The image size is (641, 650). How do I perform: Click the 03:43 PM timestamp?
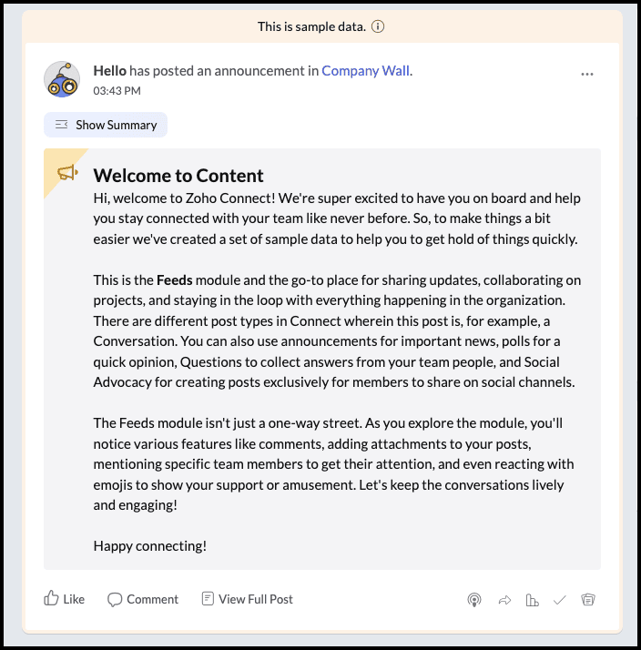click(117, 91)
